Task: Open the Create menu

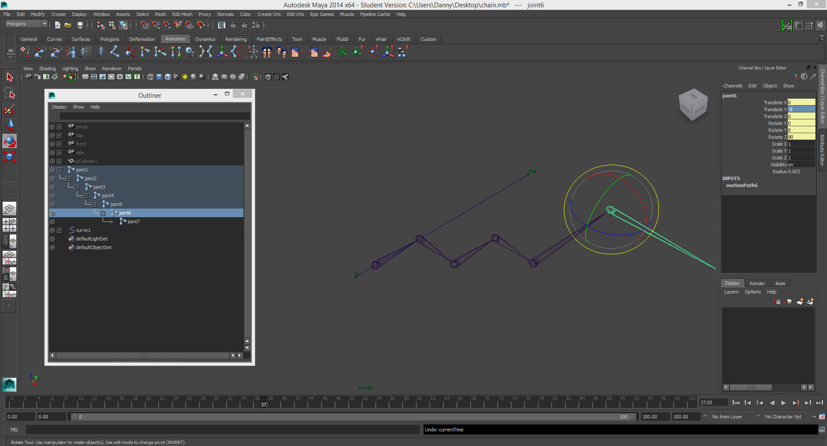Action: (59, 14)
